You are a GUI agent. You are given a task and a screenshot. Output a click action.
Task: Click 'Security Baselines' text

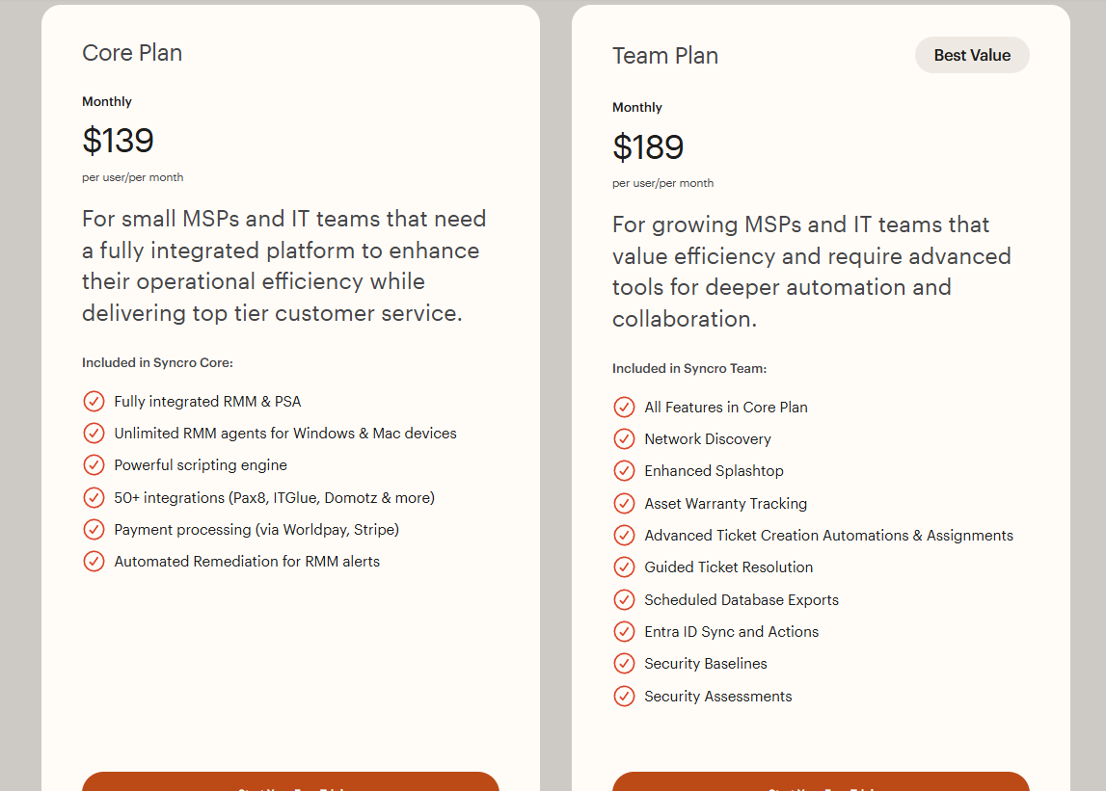click(x=706, y=664)
